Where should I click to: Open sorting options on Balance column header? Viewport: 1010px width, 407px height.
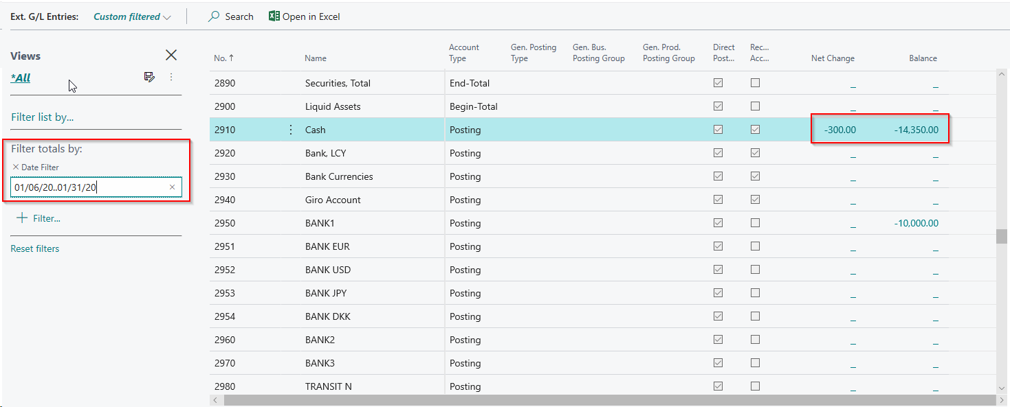pyautogui.click(x=923, y=58)
